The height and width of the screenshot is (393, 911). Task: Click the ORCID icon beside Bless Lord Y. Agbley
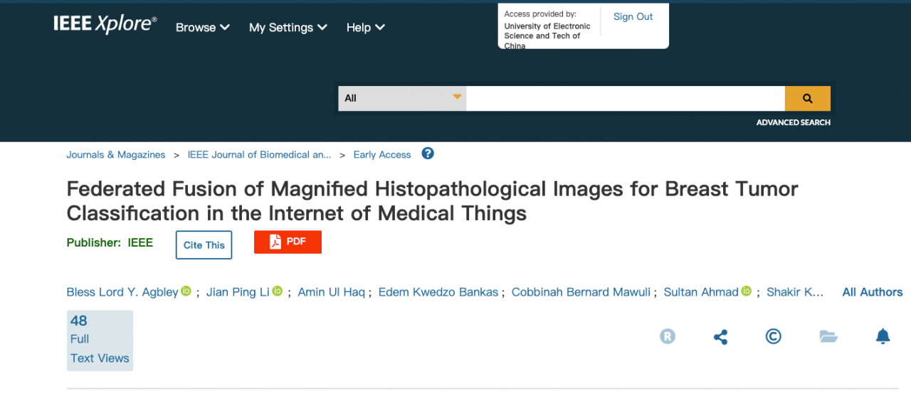186,291
